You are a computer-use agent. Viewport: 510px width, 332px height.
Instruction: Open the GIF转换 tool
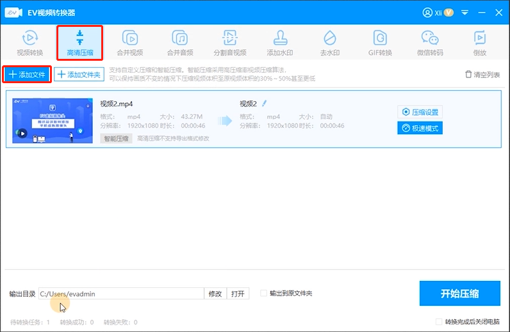(x=380, y=43)
